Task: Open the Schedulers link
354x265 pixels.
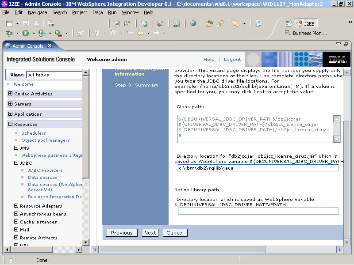Action: coord(34,133)
